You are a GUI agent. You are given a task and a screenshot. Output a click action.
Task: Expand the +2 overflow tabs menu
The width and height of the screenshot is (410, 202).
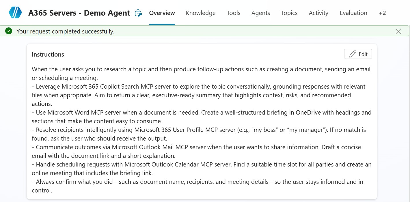pos(382,13)
